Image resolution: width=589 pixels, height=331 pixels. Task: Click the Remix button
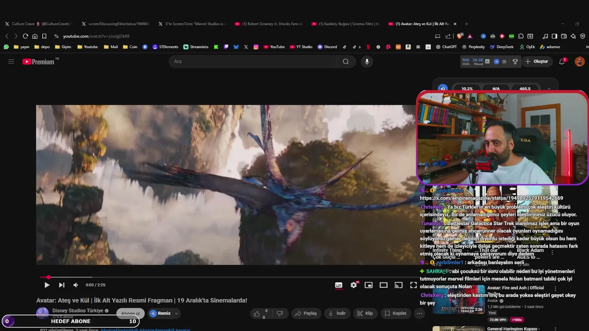(160, 314)
